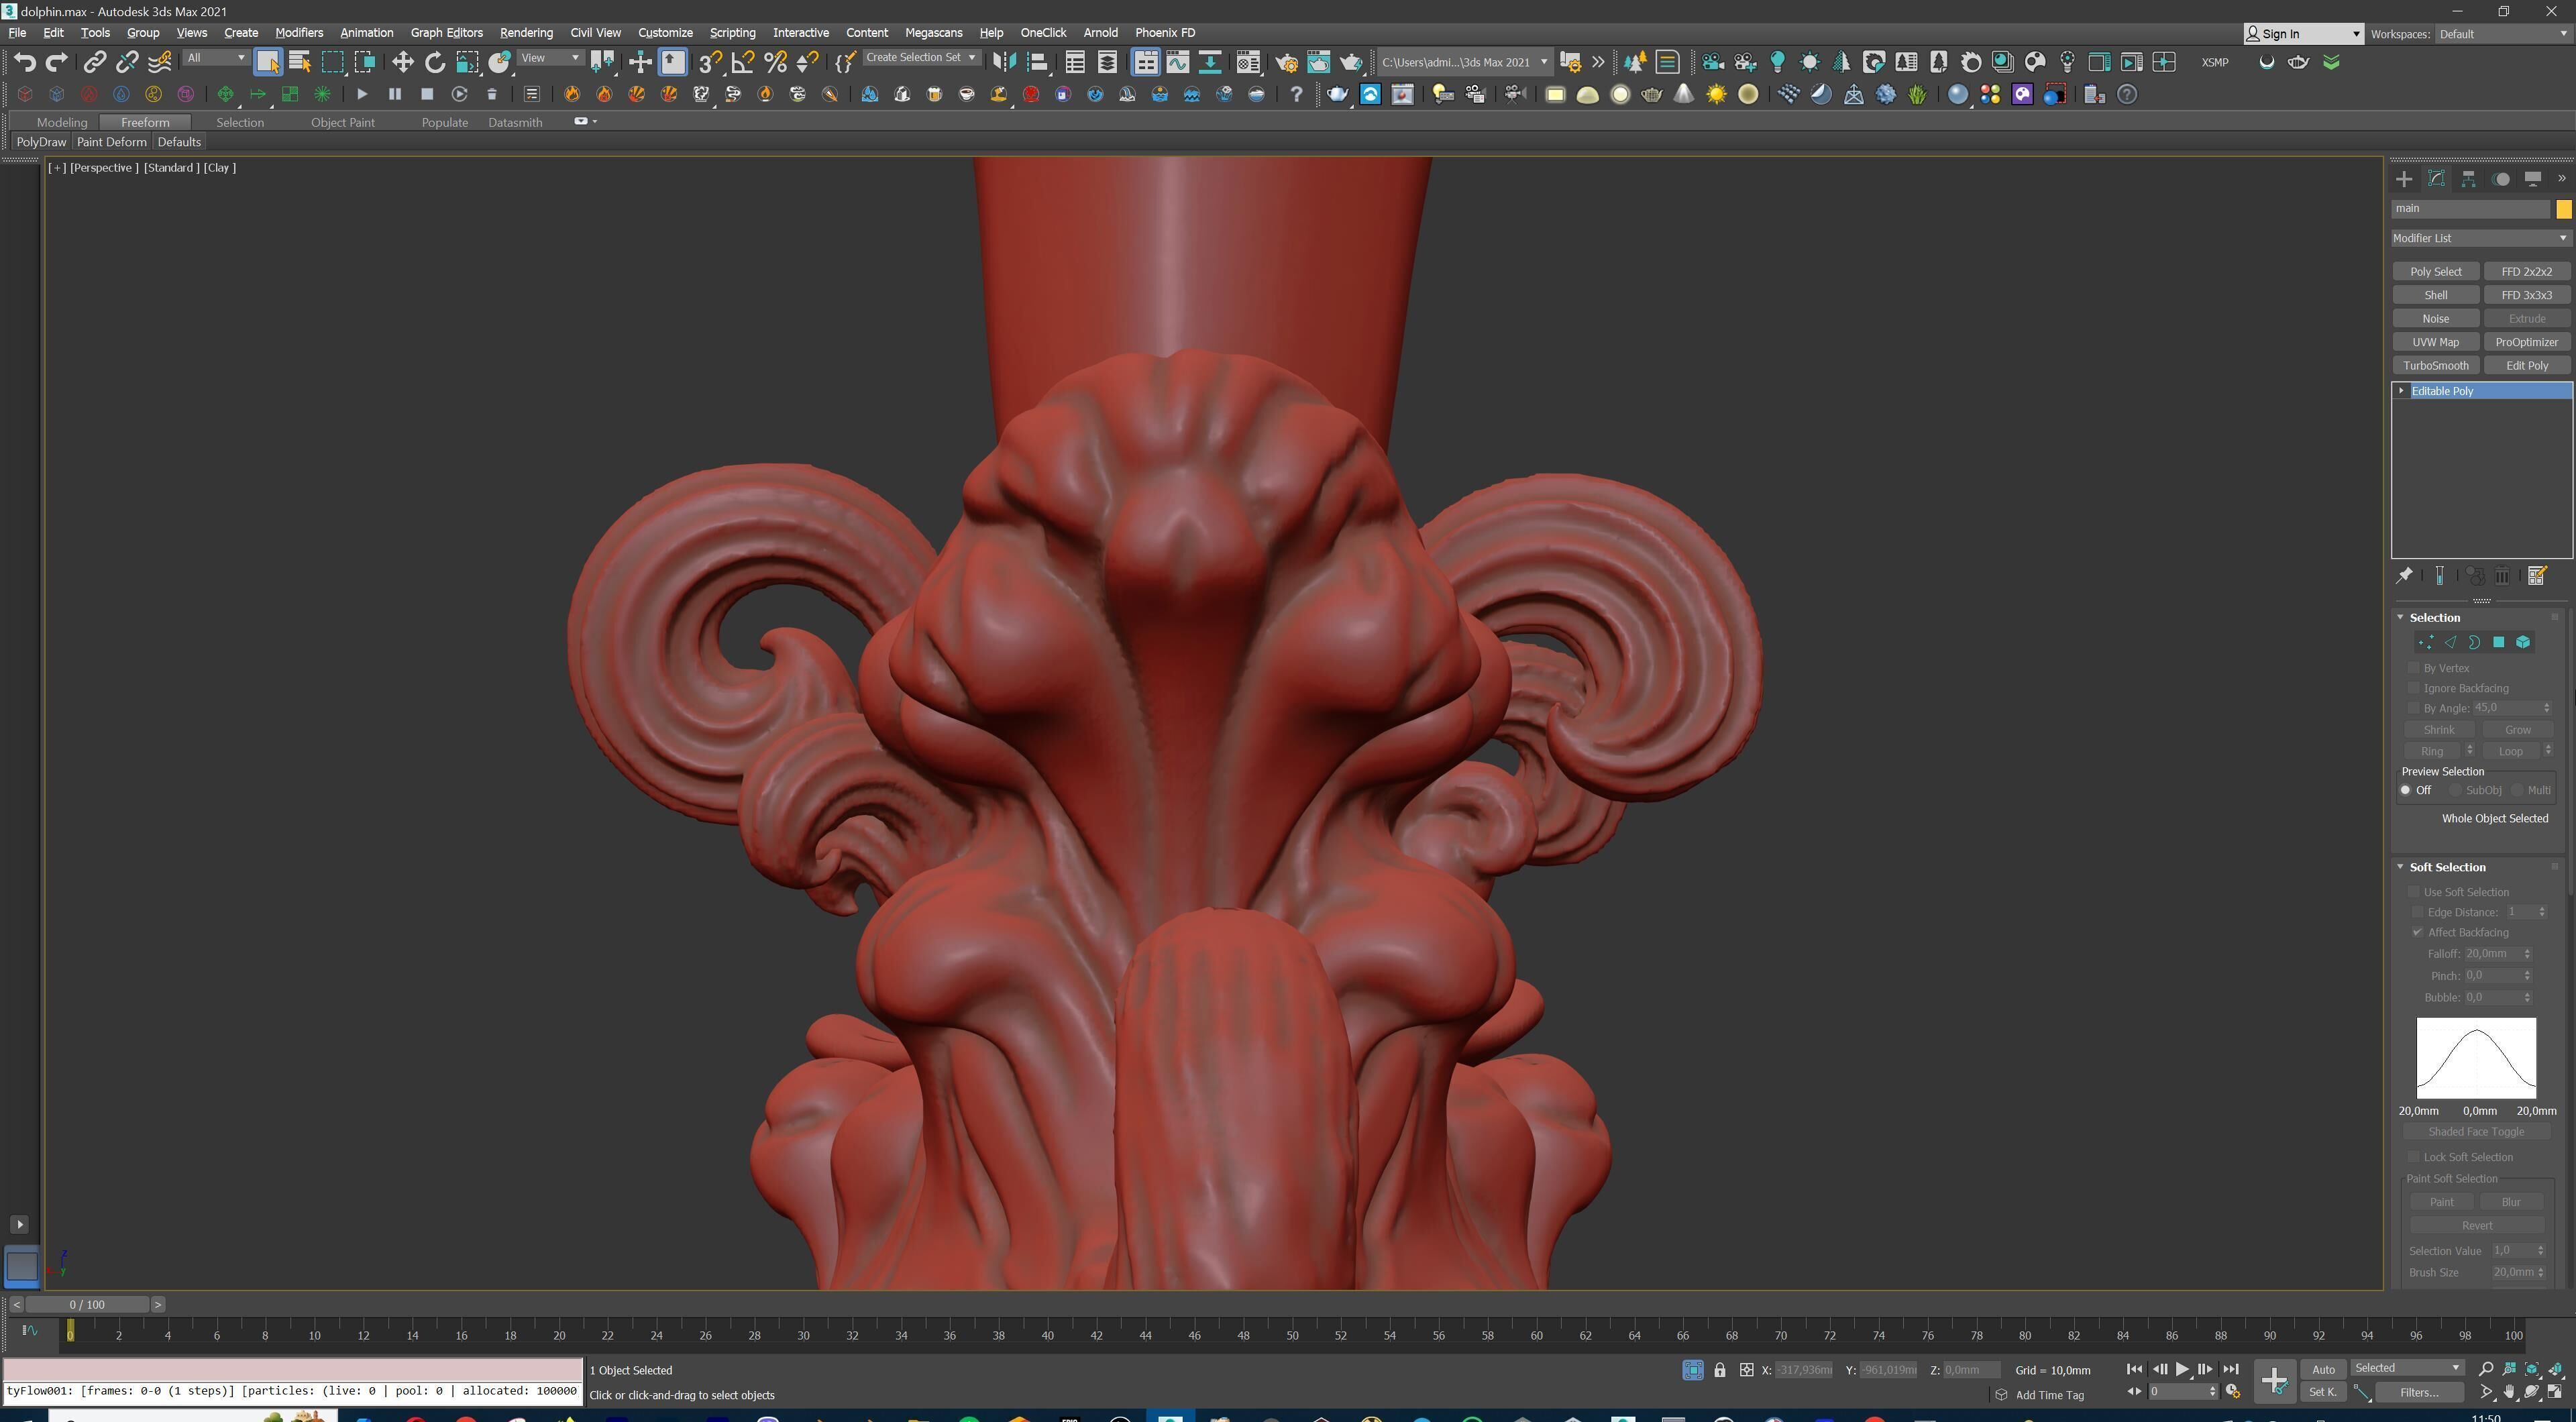Open the Rendering menu
Viewport: 2576px width, 1422px height.
[x=526, y=32]
